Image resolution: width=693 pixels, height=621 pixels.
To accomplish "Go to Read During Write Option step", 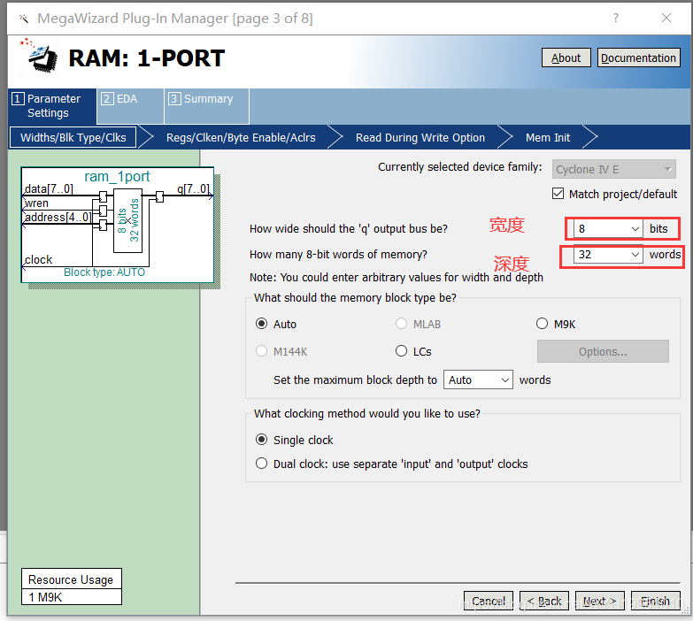I will click(x=420, y=137).
